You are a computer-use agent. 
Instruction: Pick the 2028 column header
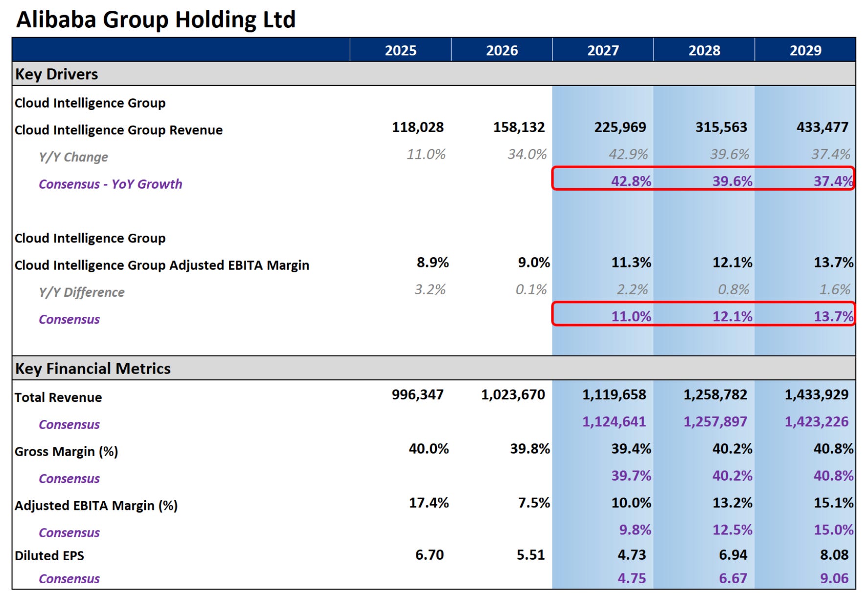705,50
